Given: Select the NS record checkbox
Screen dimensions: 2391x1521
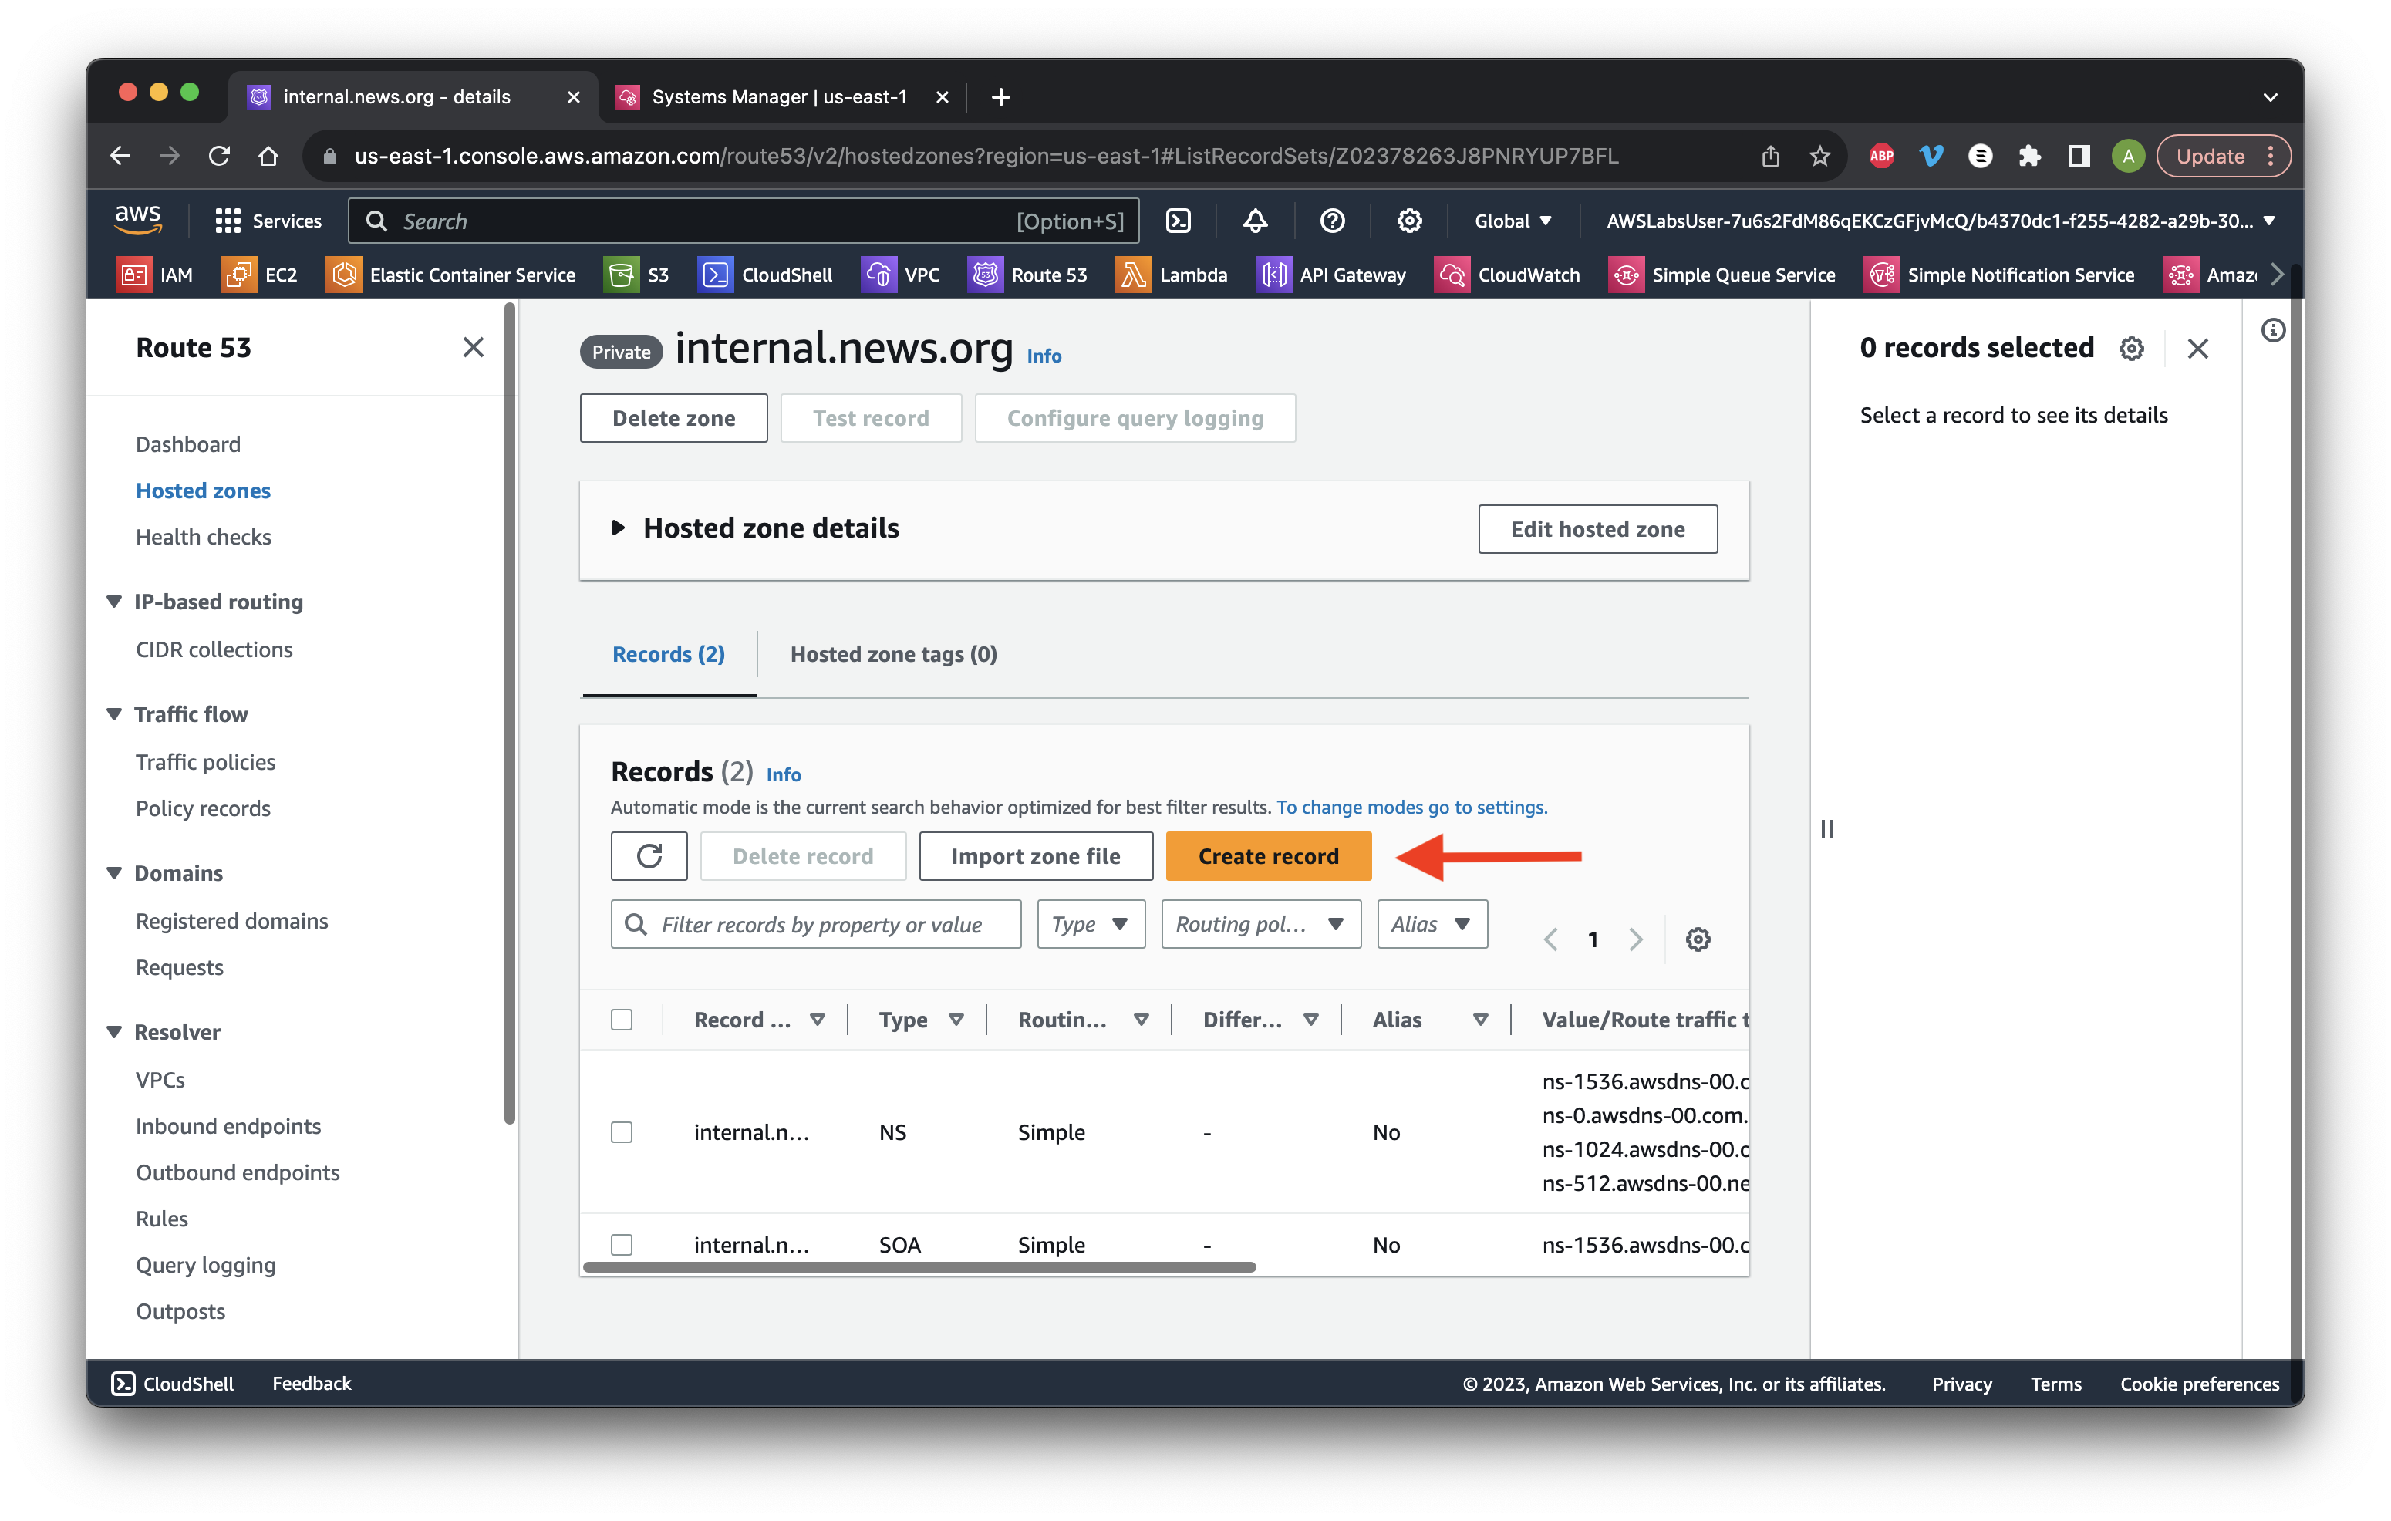Looking at the screenshot, I should coord(622,1131).
